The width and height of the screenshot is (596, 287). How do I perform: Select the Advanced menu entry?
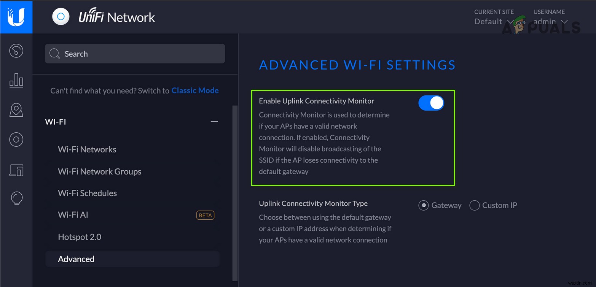pyautogui.click(x=76, y=259)
